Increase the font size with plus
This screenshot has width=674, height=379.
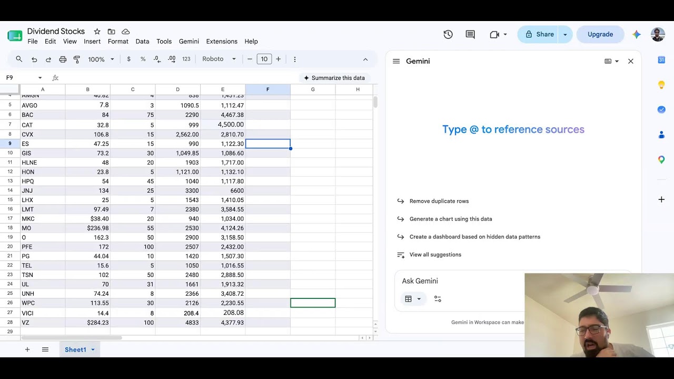pos(278,59)
